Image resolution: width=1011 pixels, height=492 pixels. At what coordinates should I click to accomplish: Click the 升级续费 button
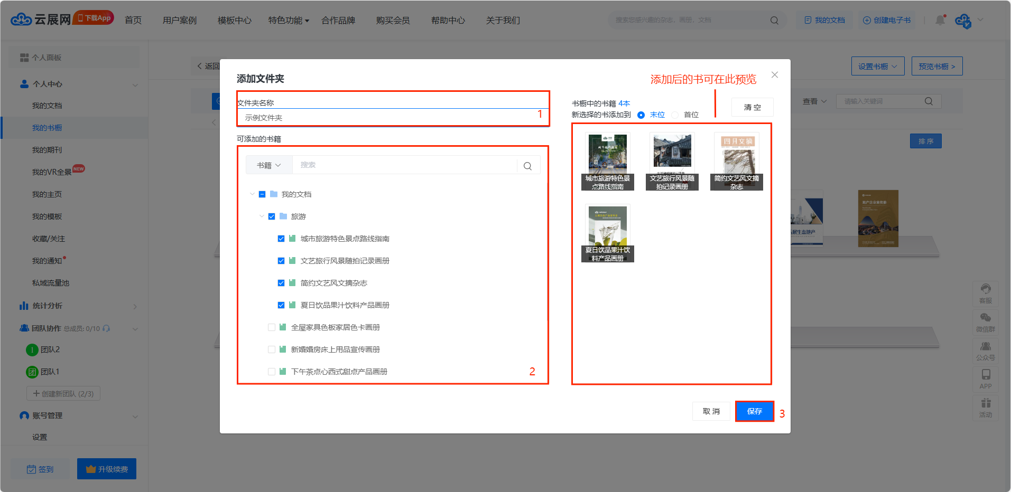pyautogui.click(x=107, y=469)
